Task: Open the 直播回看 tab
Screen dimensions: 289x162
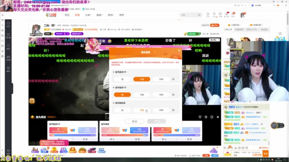Action: pyautogui.click(x=256, y=25)
